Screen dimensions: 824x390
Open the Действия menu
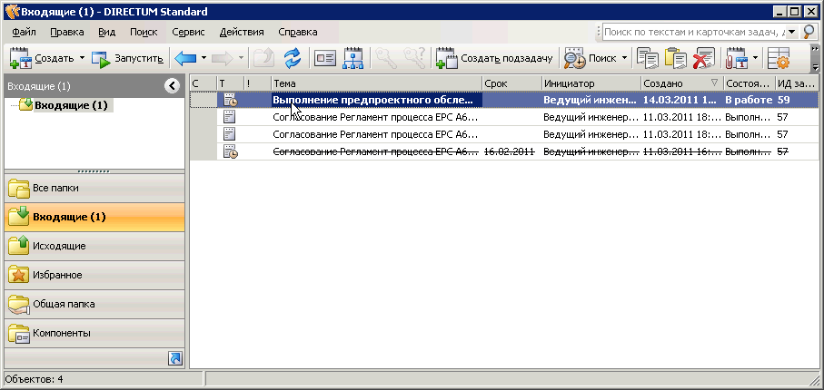point(242,32)
